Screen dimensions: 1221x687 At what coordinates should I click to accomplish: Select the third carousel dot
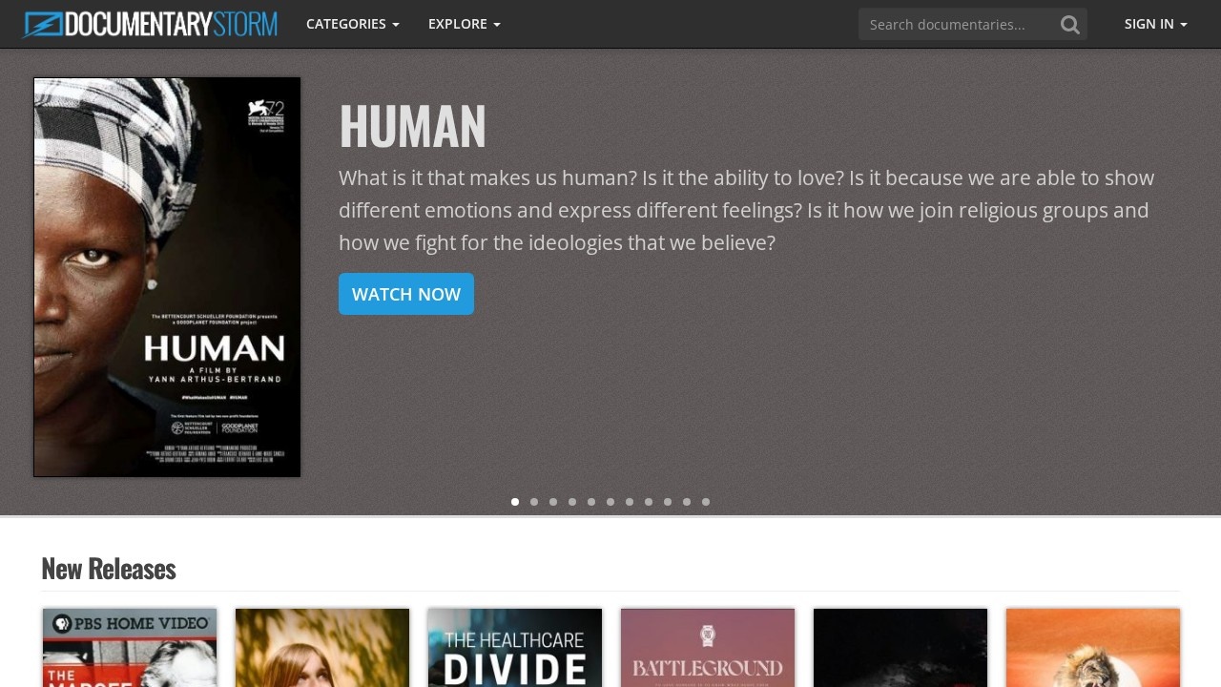(553, 502)
